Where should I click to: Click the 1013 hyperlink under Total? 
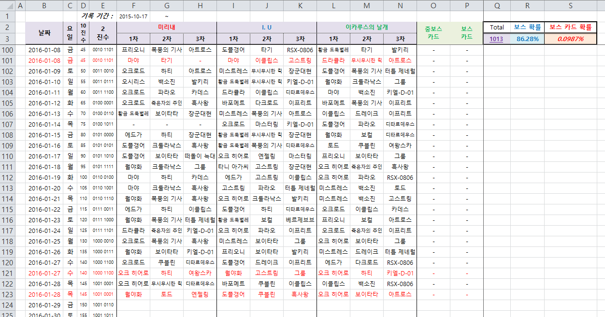coord(496,39)
